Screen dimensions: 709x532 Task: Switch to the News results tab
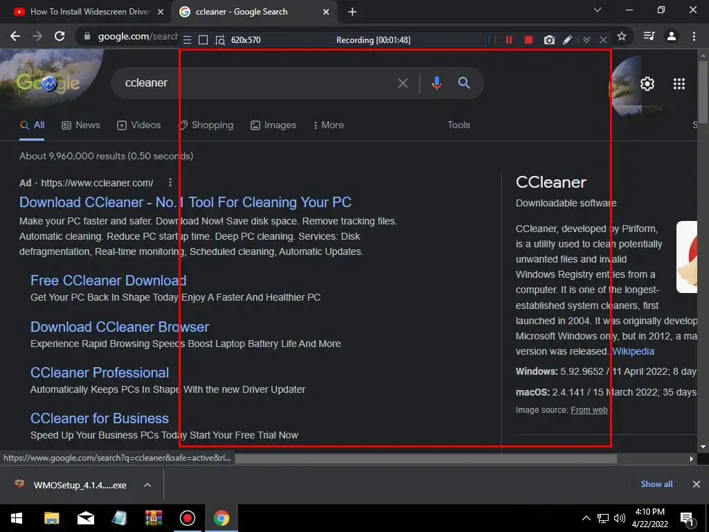[80, 125]
